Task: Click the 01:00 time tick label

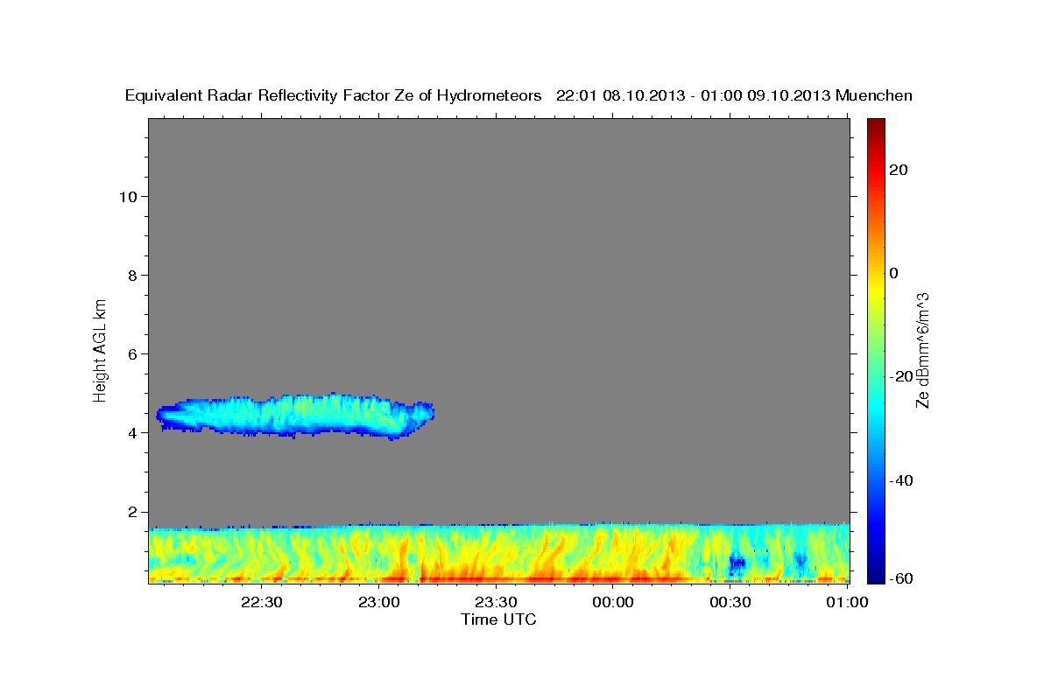Action: [847, 602]
